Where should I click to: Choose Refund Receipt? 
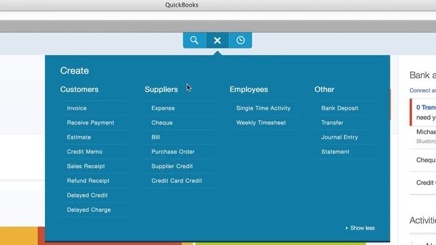88,181
